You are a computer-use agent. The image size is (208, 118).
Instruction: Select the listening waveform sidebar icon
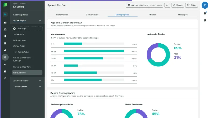[5, 57]
